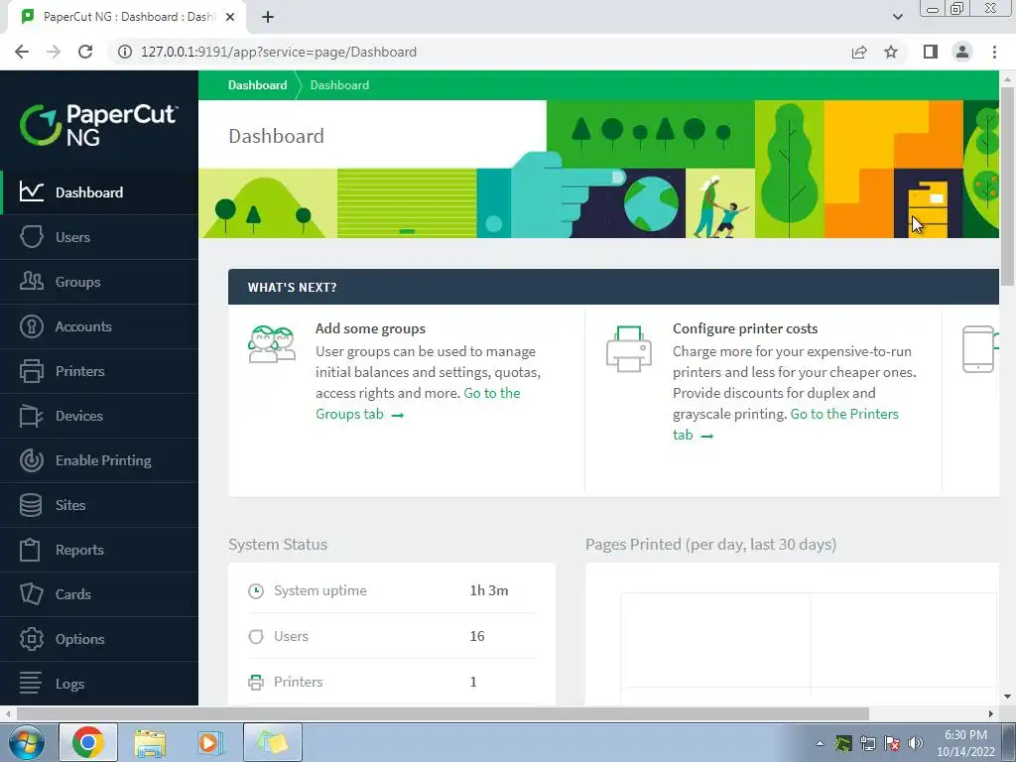
Task: Click the volume speaker tray icon
Action: pos(916,743)
